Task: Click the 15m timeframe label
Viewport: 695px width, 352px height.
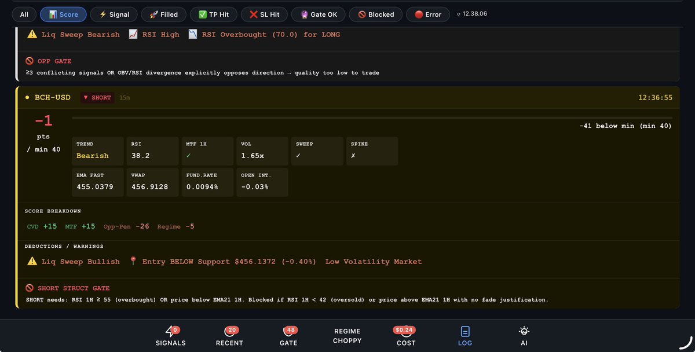Action: pos(125,97)
